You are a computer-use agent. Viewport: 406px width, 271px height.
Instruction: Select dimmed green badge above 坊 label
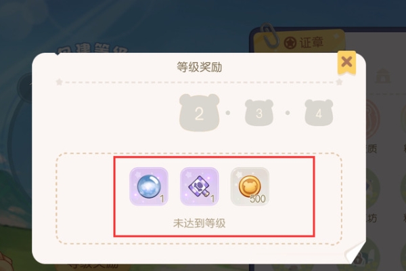pos(372,187)
